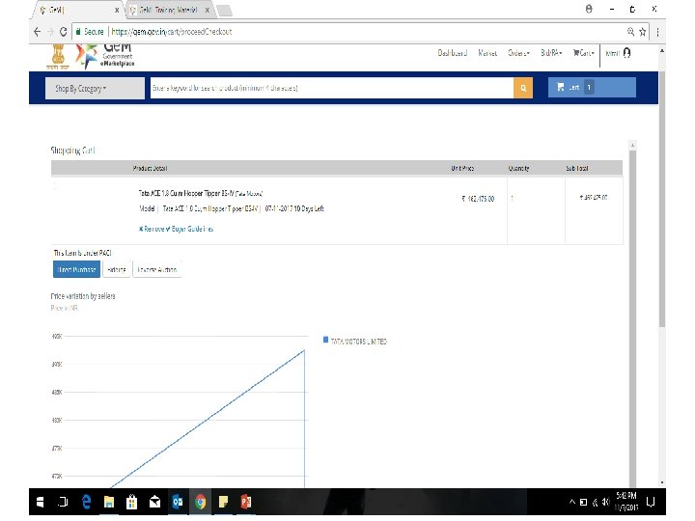Click the TATA MOTORS LIMITED legend swatch
The height and width of the screenshot is (521, 695).
[x=326, y=340]
